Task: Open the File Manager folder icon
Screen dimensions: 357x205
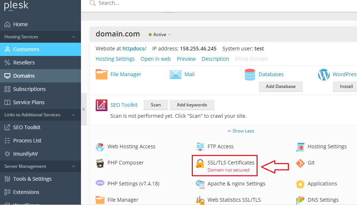Action: (x=102, y=74)
